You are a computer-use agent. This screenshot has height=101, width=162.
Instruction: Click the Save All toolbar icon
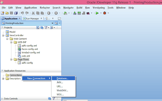(x=16, y=13)
